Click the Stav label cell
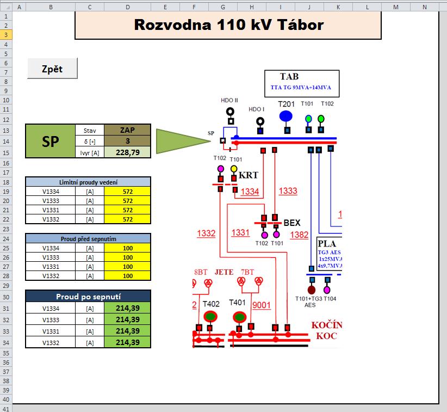 coord(90,131)
